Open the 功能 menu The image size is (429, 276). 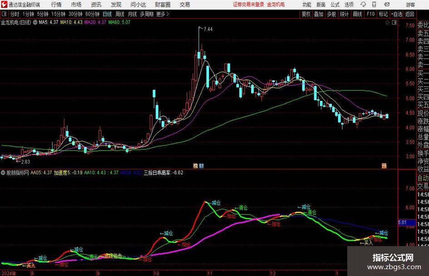click(x=307, y=5)
